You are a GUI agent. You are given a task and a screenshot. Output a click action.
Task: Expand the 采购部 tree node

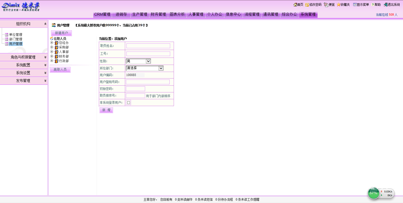tap(52, 47)
